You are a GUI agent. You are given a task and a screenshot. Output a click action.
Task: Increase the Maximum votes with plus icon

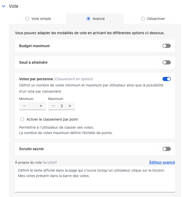tap(70, 106)
